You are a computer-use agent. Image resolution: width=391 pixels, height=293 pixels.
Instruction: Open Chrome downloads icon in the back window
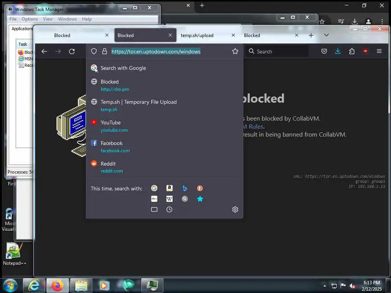point(355,22)
